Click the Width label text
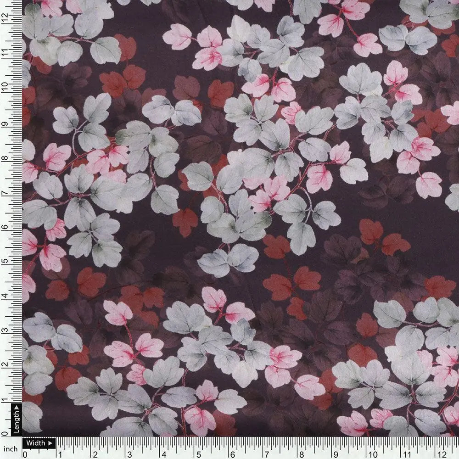The width and height of the screenshot is (459, 459). tap(36, 443)
